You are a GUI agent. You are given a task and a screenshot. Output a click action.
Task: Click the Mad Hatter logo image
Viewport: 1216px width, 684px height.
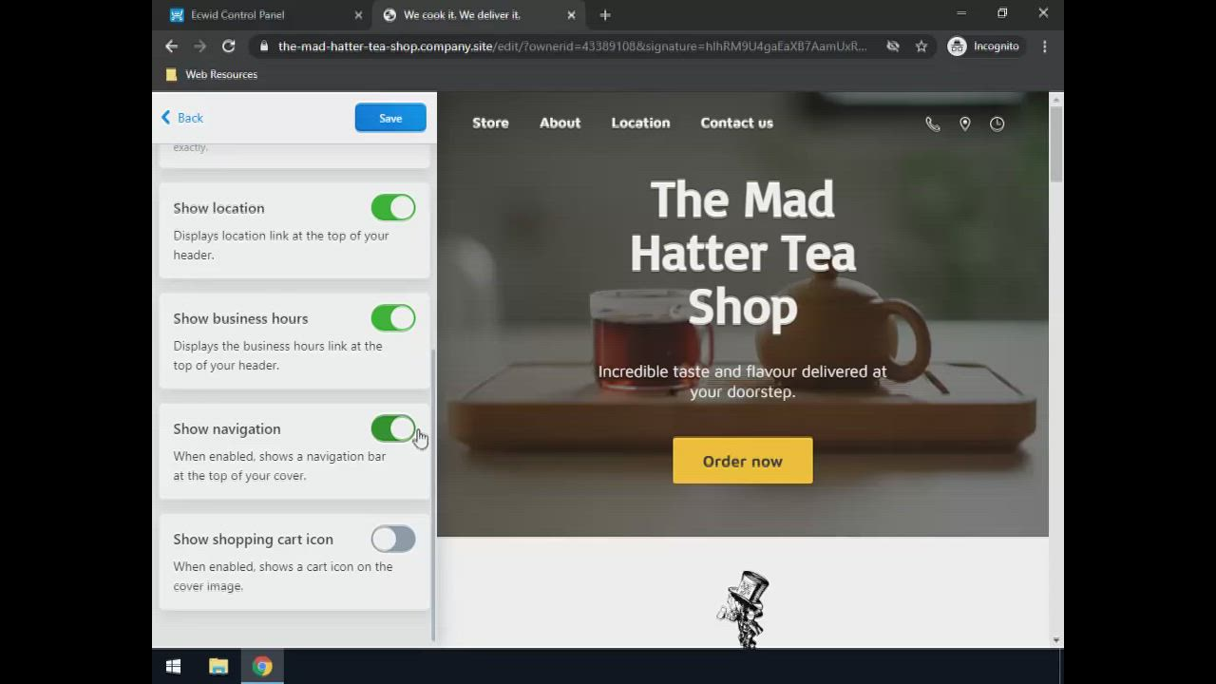[x=743, y=609]
